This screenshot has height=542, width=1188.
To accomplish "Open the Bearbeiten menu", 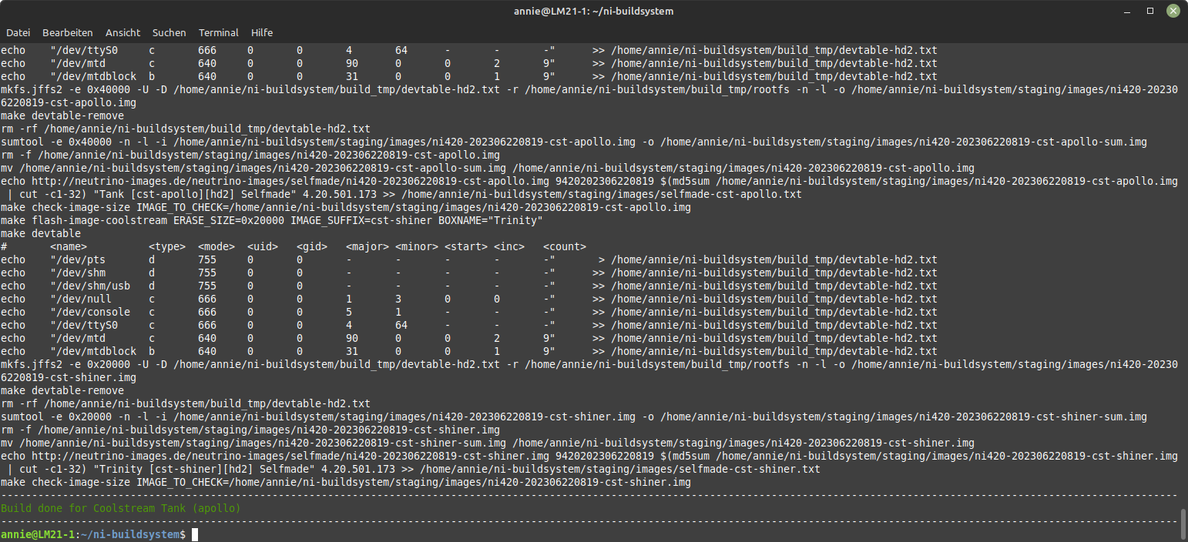I will 68,33.
